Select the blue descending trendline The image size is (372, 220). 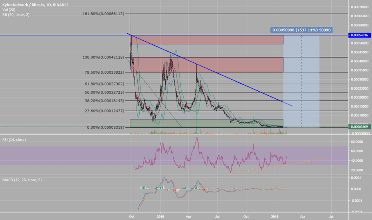pos(210,70)
